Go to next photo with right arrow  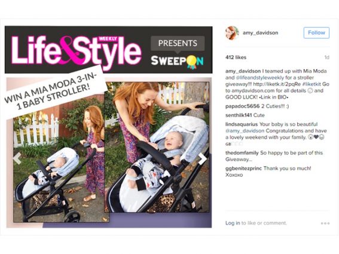point(203,158)
